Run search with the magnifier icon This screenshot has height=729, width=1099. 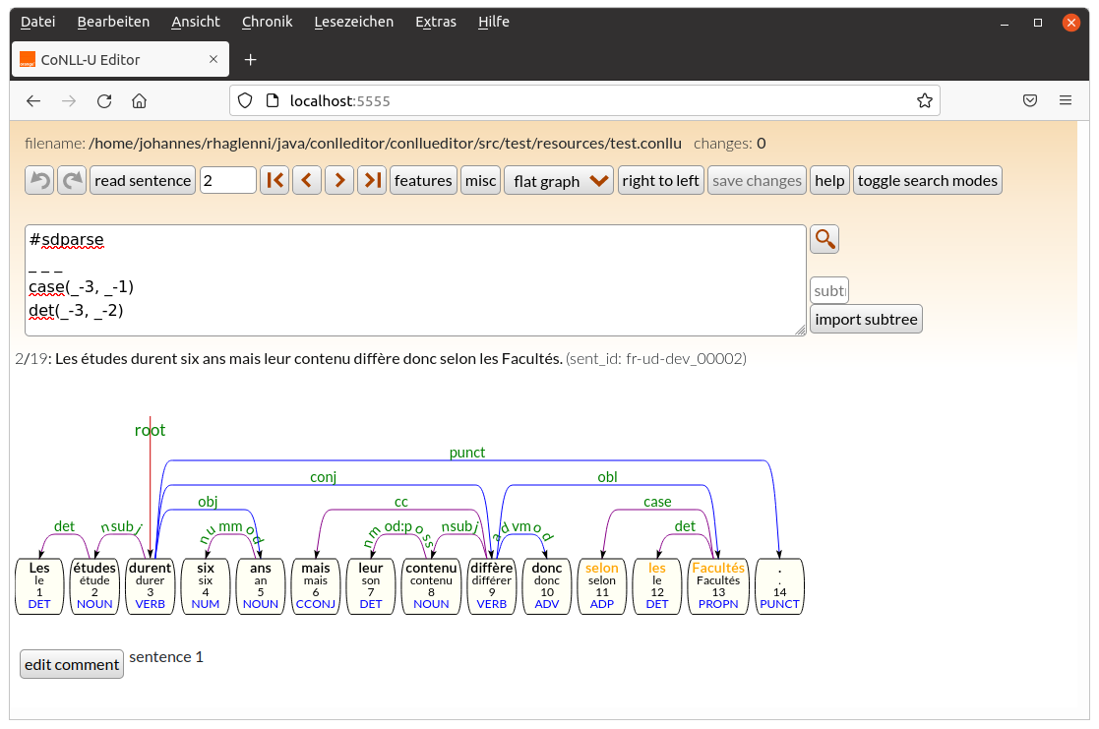pyautogui.click(x=824, y=239)
